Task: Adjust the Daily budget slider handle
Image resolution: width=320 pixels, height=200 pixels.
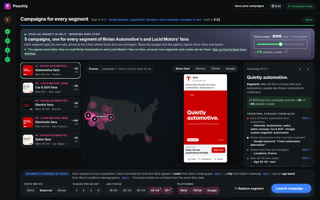Action: tap(281, 44)
